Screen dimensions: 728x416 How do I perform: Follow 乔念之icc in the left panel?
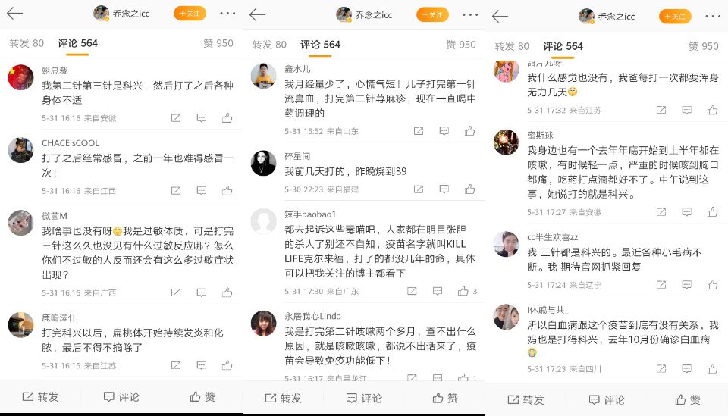190,14
